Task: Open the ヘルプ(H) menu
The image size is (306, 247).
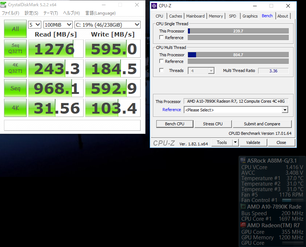Action: click(72, 13)
